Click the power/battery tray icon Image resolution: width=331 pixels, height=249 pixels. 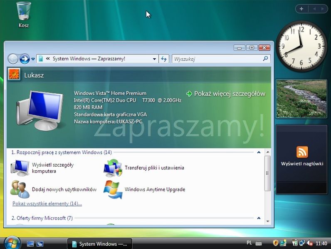click(294, 243)
